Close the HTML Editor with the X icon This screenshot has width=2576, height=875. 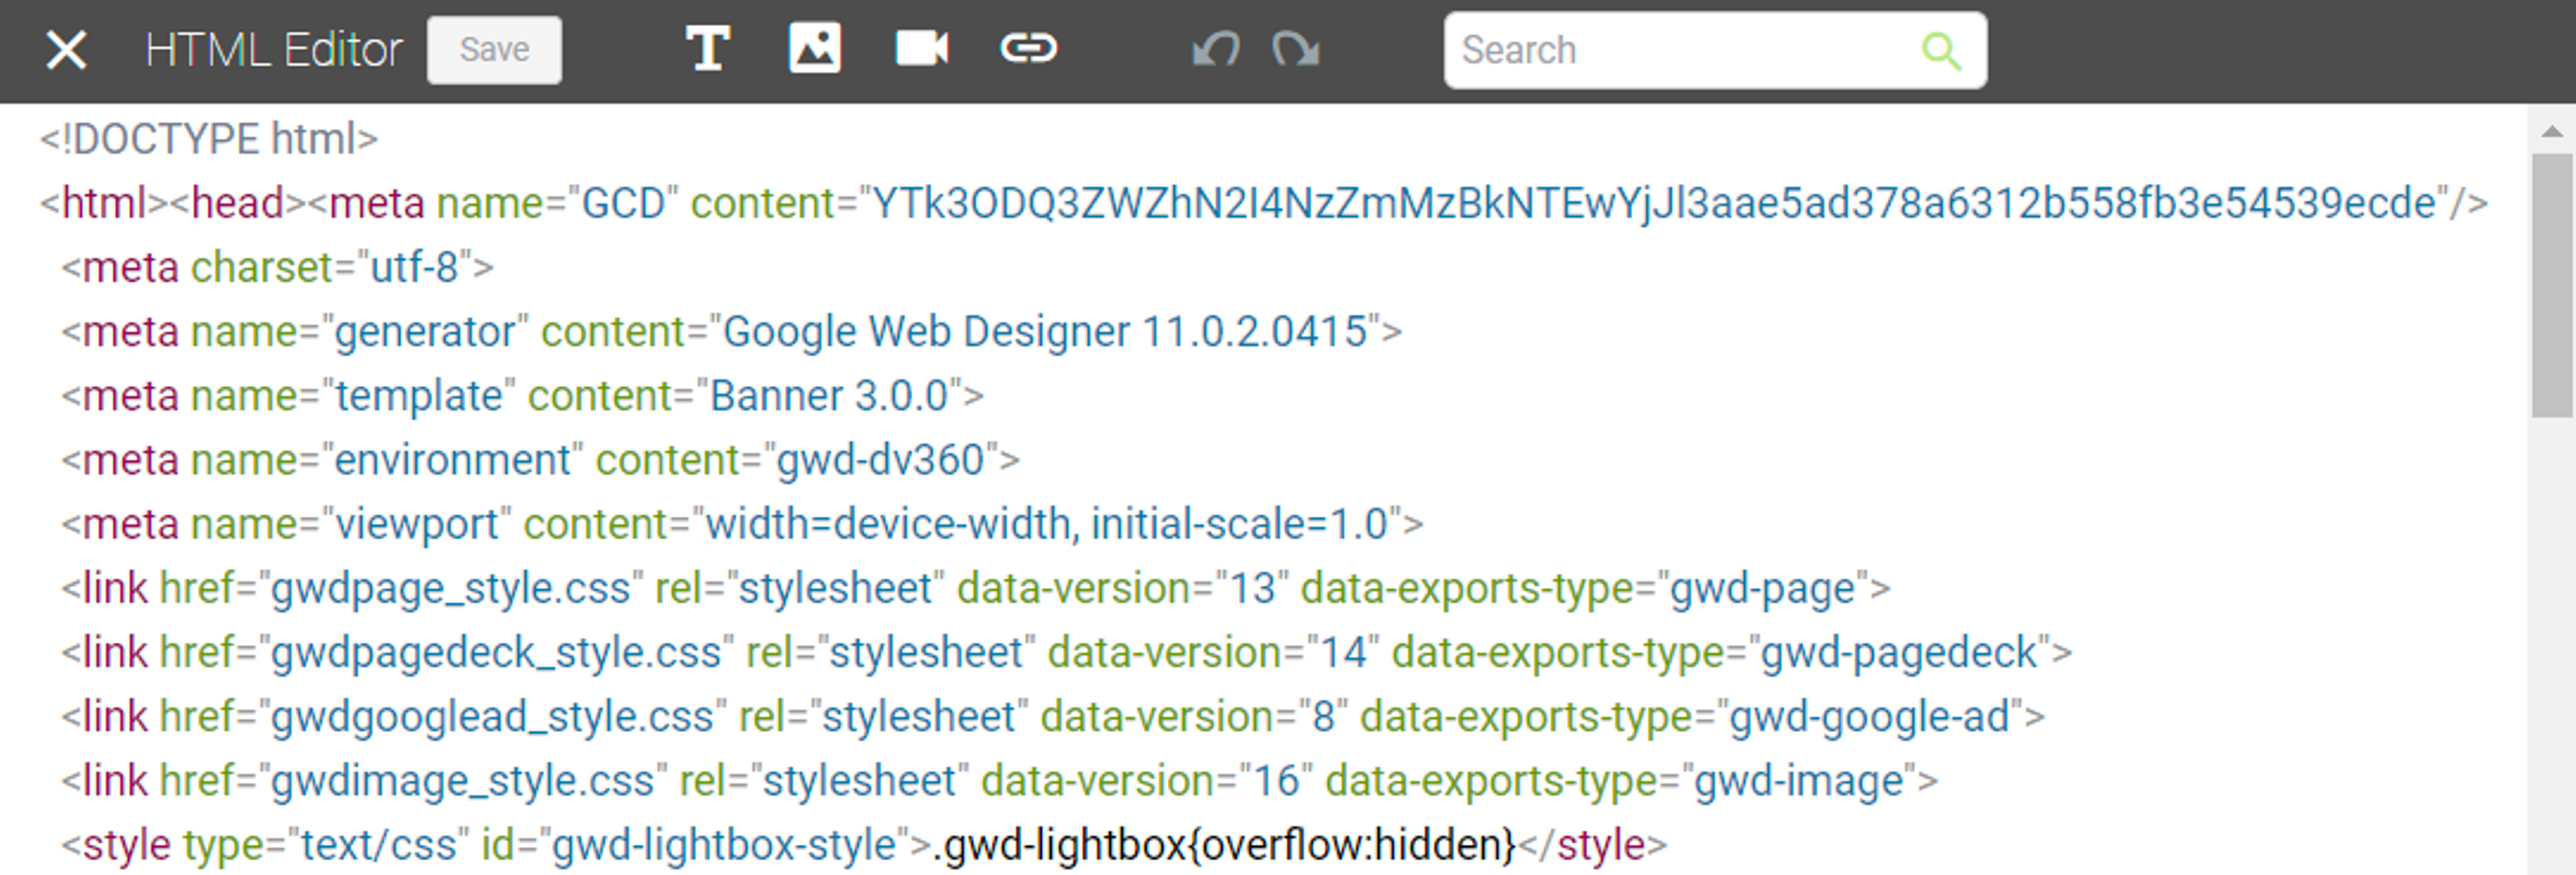(66, 50)
